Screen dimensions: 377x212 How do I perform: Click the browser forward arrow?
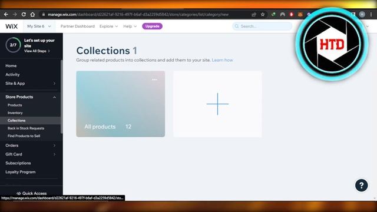[15, 14]
